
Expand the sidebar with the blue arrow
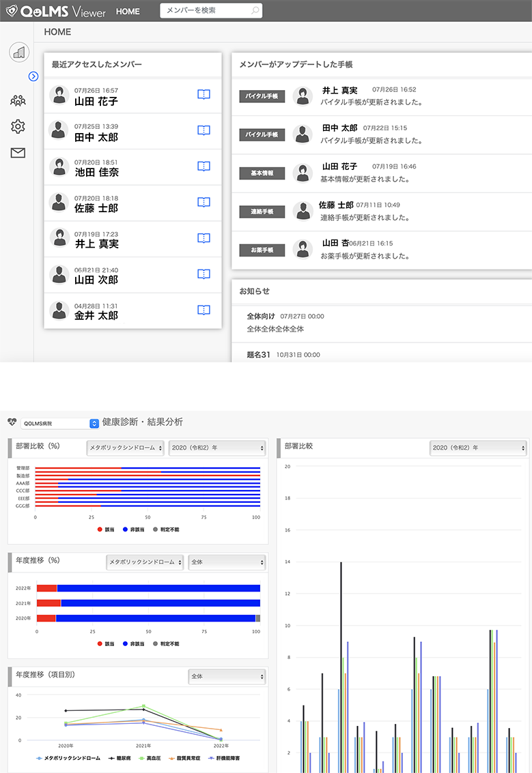tap(33, 76)
